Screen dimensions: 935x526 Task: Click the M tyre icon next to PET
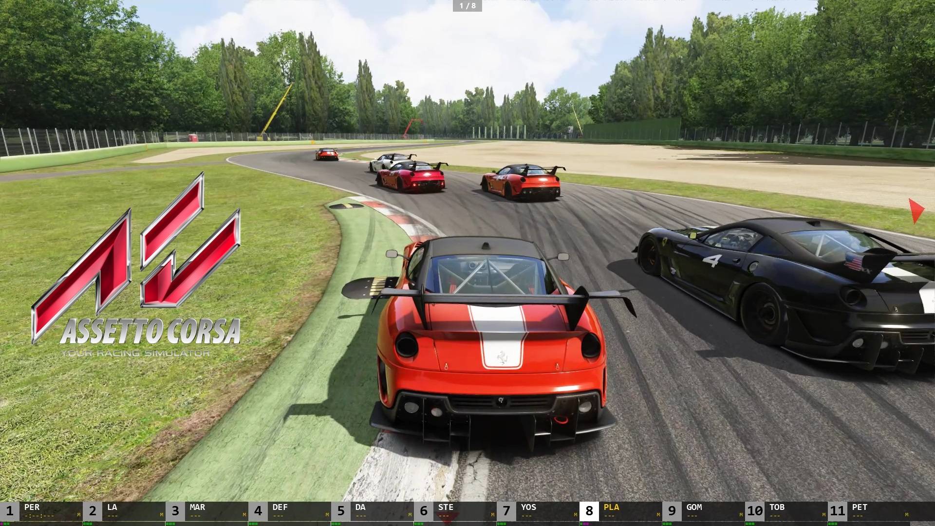(x=906, y=514)
